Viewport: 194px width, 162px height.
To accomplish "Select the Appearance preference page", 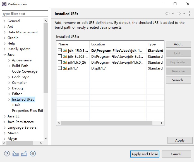I will (22, 60).
